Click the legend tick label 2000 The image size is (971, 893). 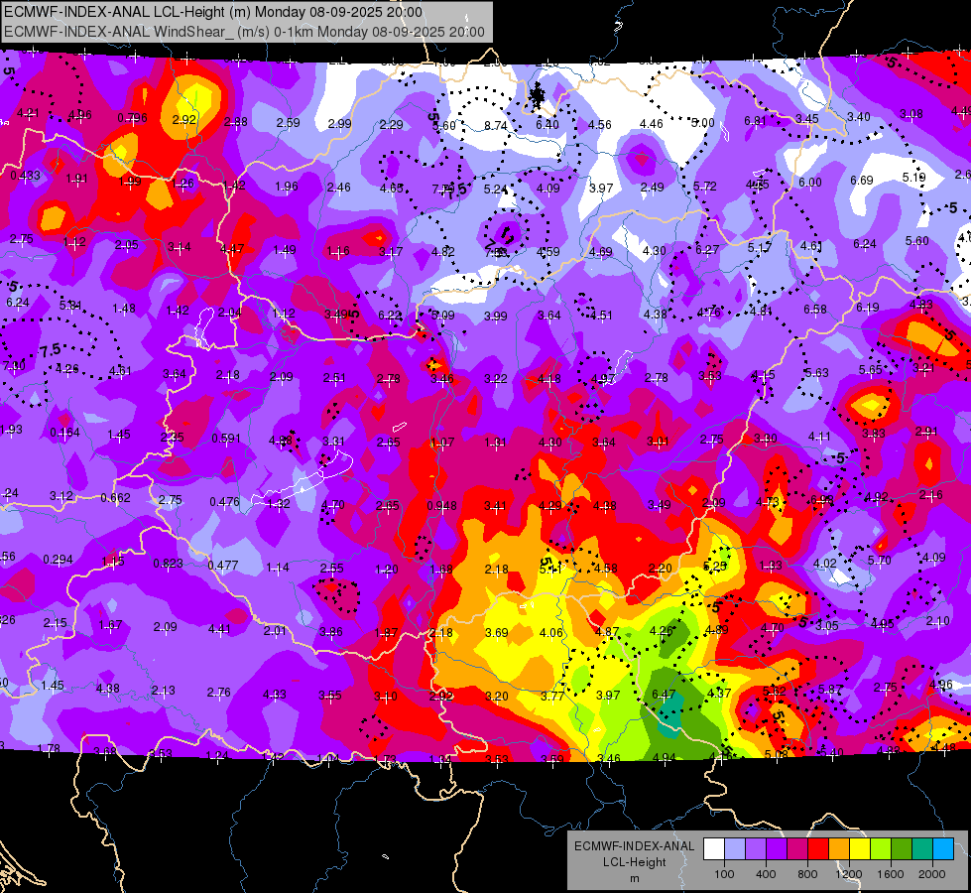(931, 874)
